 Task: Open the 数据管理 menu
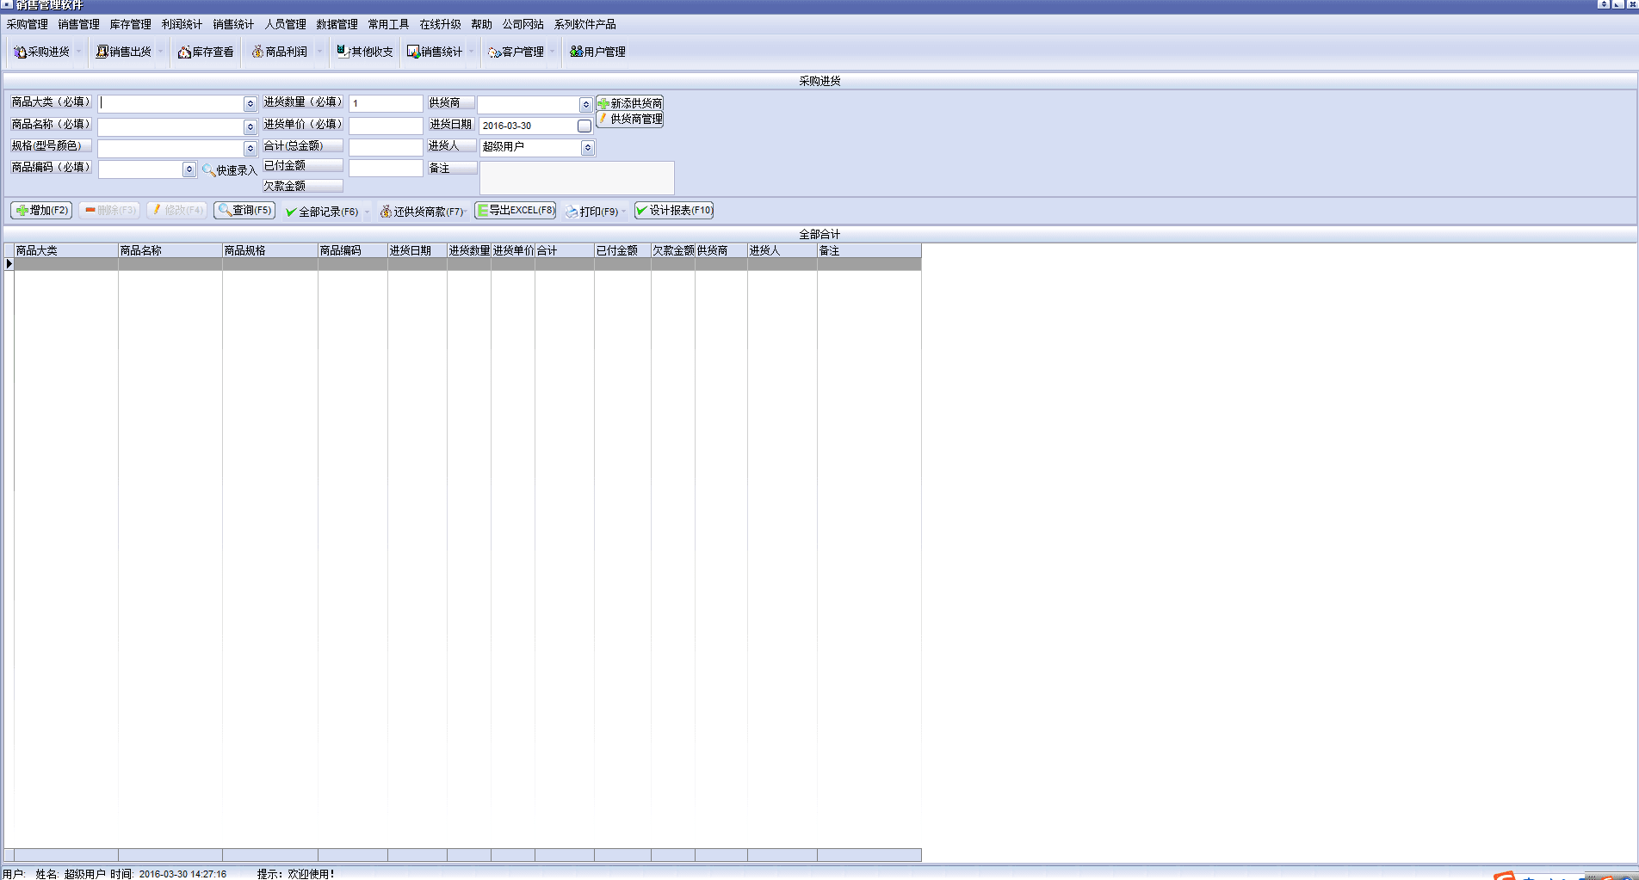click(337, 24)
